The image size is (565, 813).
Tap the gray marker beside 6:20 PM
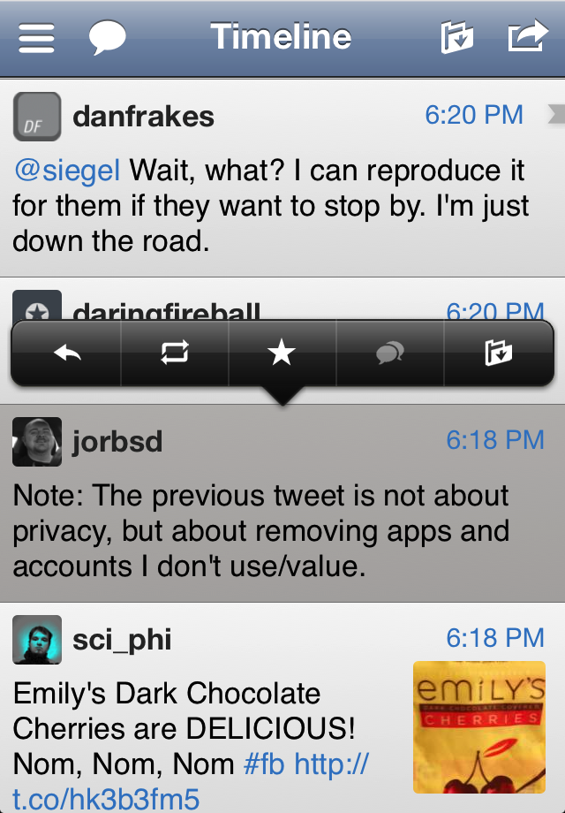click(x=555, y=113)
